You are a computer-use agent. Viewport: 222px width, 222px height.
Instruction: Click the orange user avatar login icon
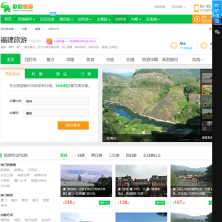[197, 19]
